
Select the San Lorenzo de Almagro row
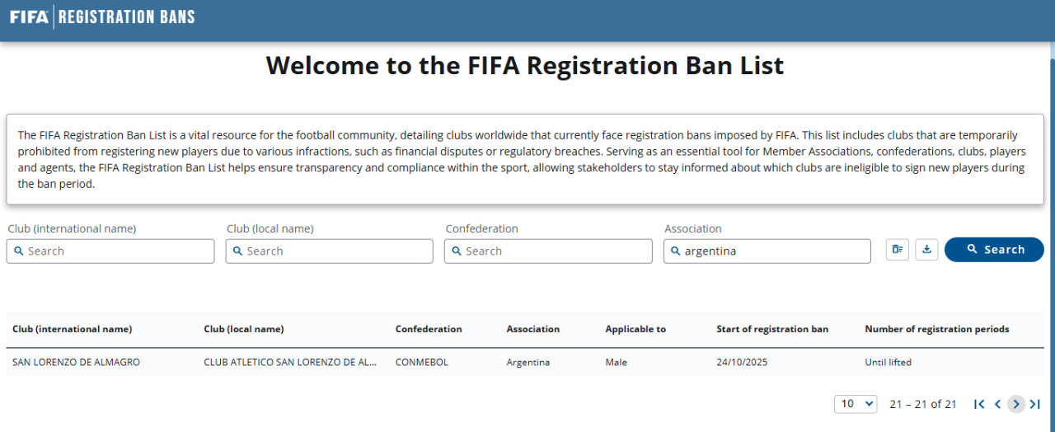77,362
